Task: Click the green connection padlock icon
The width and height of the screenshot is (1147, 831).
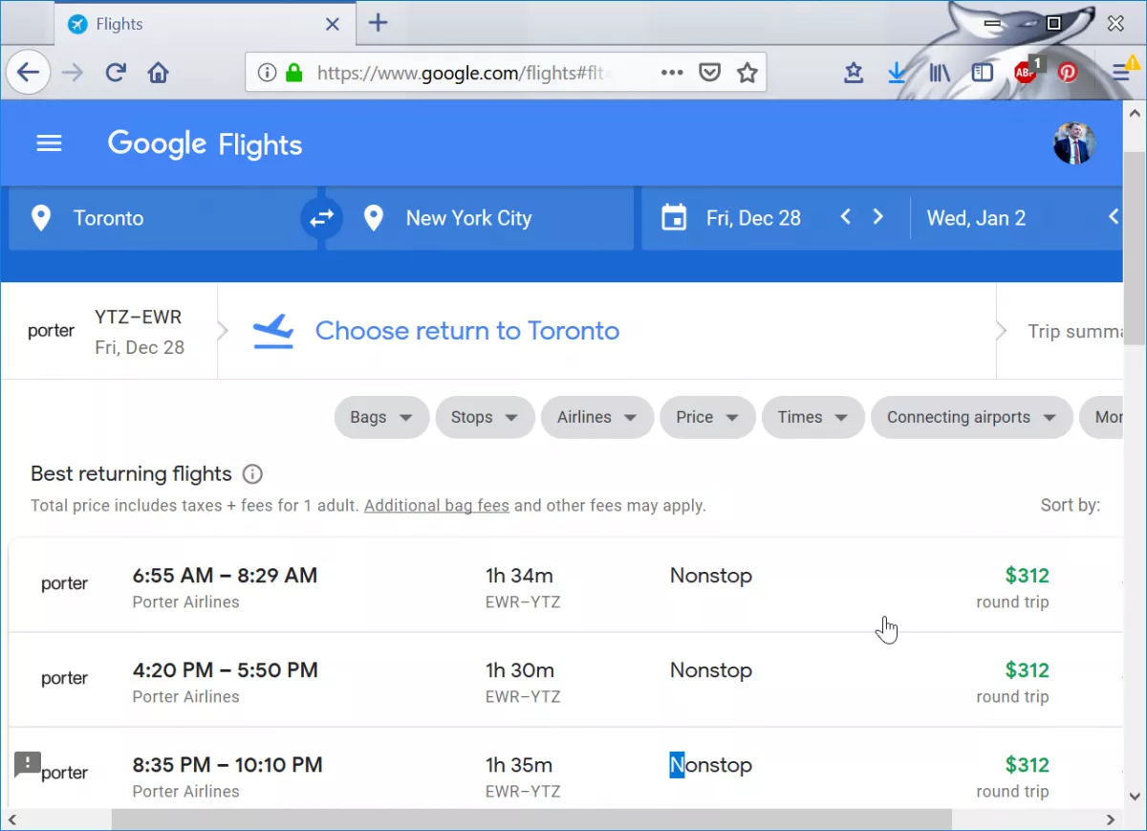Action: (x=293, y=73)
